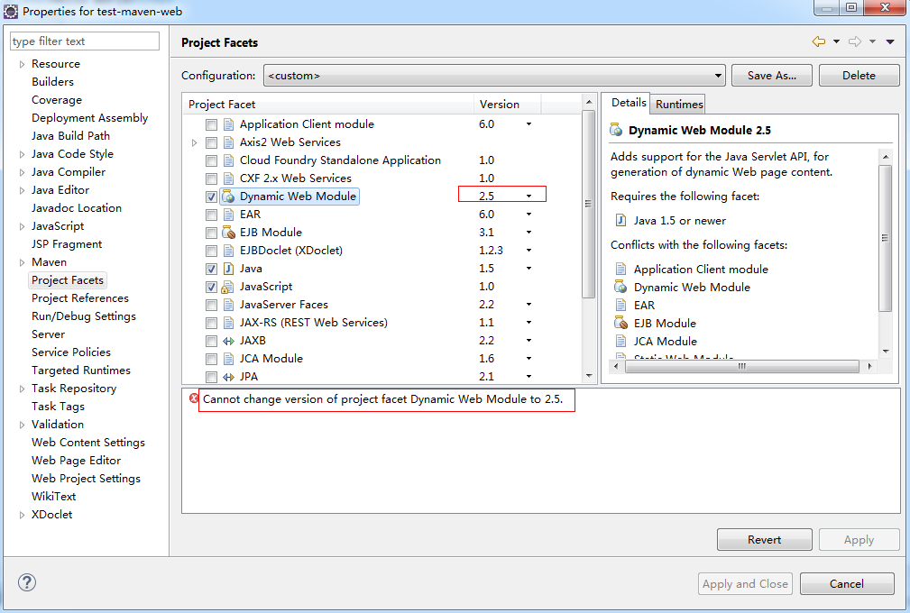Expand the Resource tree node
Image resolution: width=910 pixels, height=613 pixels.
(x=22, y=64)
